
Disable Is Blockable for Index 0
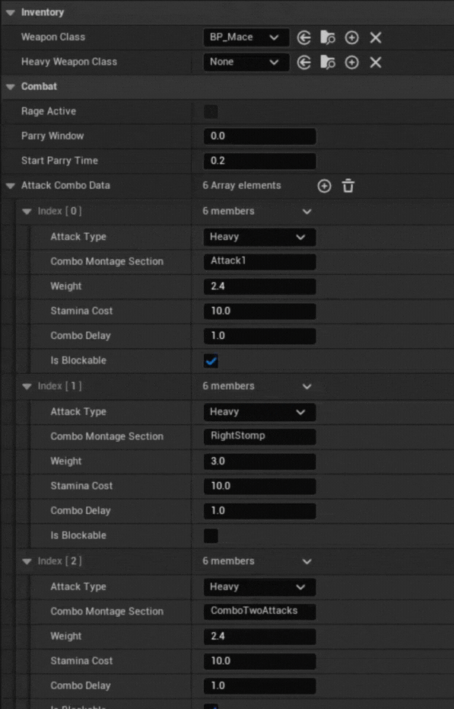coord(210,360)
